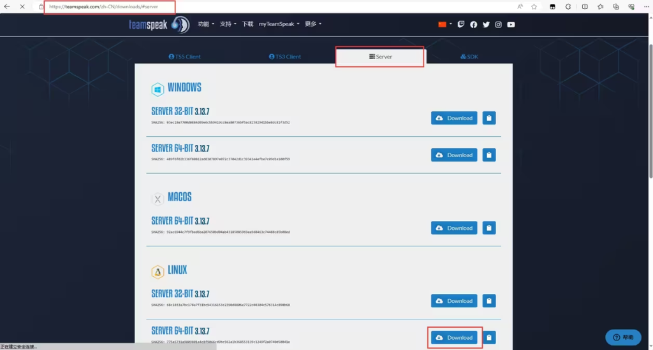Switch to the SDK tab

469,57
